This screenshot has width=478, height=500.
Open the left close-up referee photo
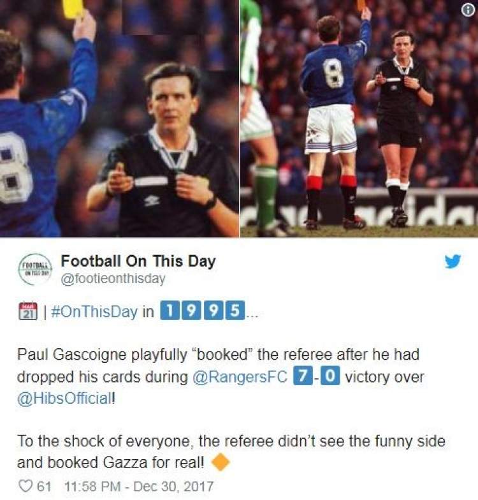click(120, 119)
